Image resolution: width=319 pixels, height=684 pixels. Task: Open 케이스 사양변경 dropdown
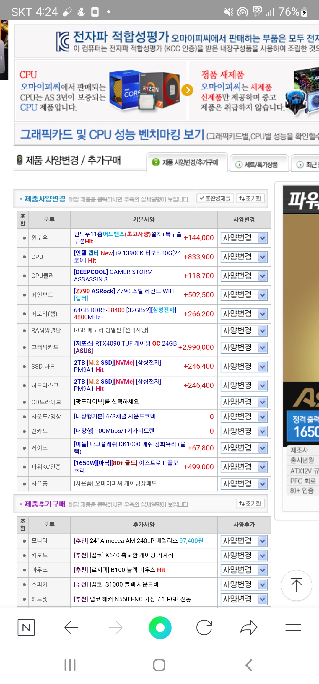244,448
